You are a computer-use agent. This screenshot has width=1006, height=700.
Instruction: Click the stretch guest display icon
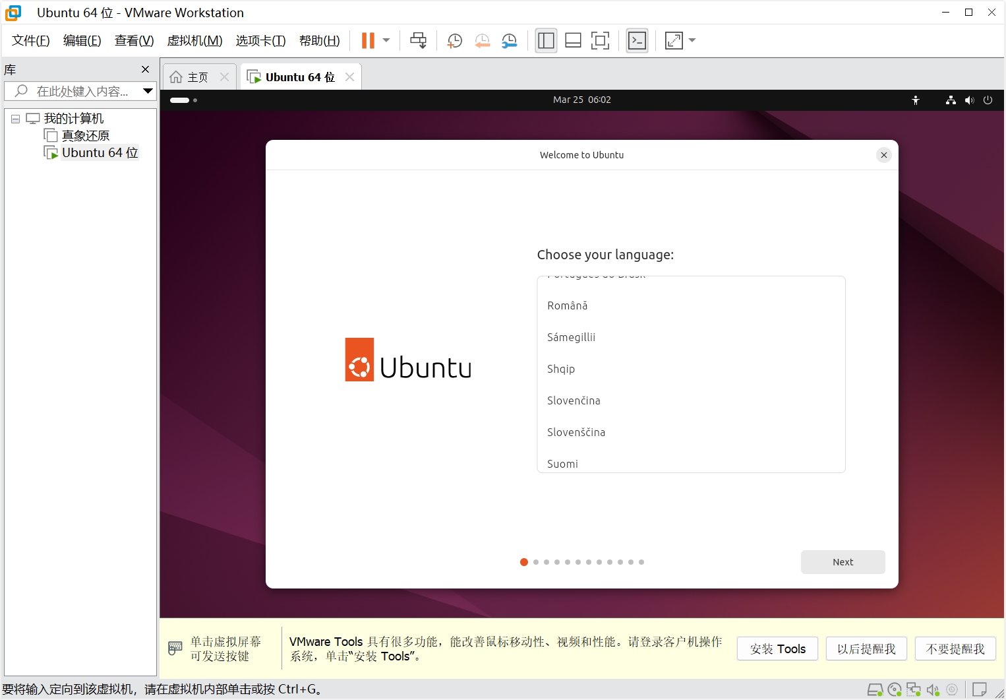[674, 40]
